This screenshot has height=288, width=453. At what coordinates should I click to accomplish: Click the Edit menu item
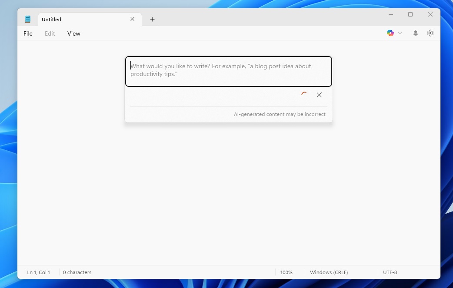tap(50, 33)
